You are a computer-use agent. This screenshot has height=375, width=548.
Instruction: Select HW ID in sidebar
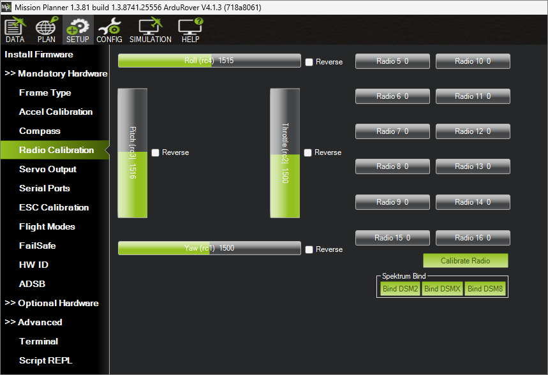tap(34, 265)
